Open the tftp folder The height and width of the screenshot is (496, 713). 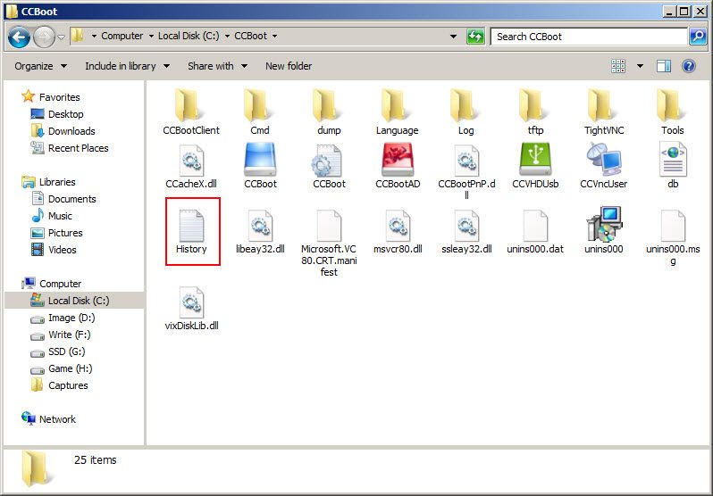click(x=535, y=112)
